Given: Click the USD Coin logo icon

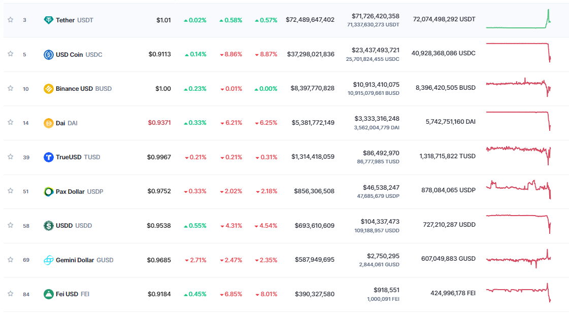Looking at the screenshot, I should pyautogui.click(x=49, y=54).
